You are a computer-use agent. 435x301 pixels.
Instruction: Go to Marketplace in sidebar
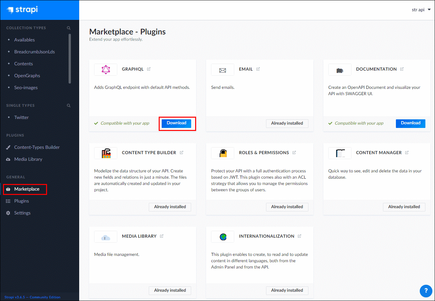[x=27, y=189]
